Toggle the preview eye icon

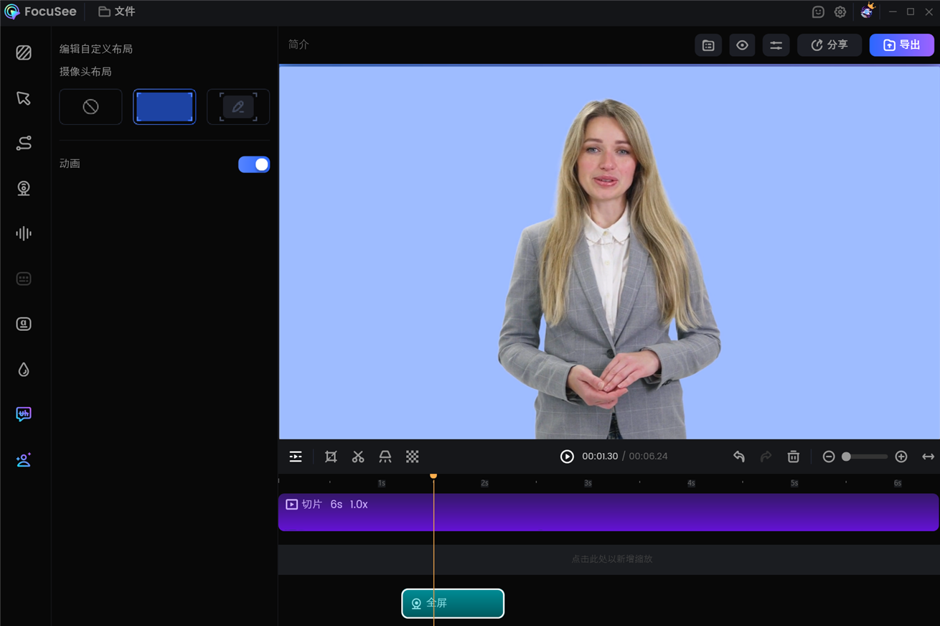(x=742, y=45)
